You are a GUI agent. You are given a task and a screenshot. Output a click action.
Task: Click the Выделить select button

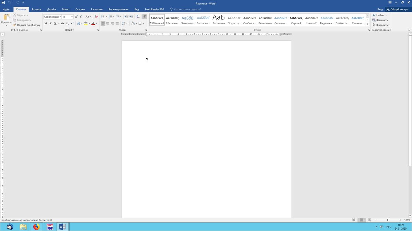381,25
